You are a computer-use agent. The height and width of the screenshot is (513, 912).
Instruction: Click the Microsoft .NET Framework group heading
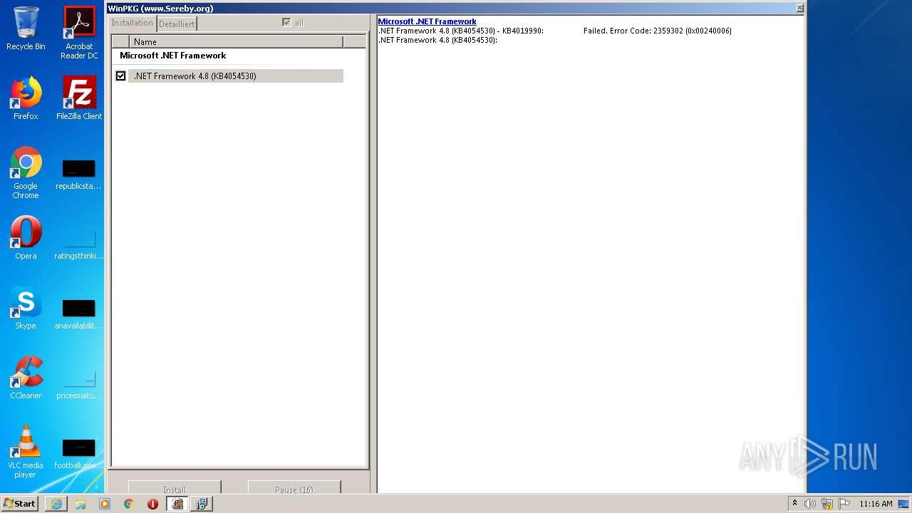172,56
